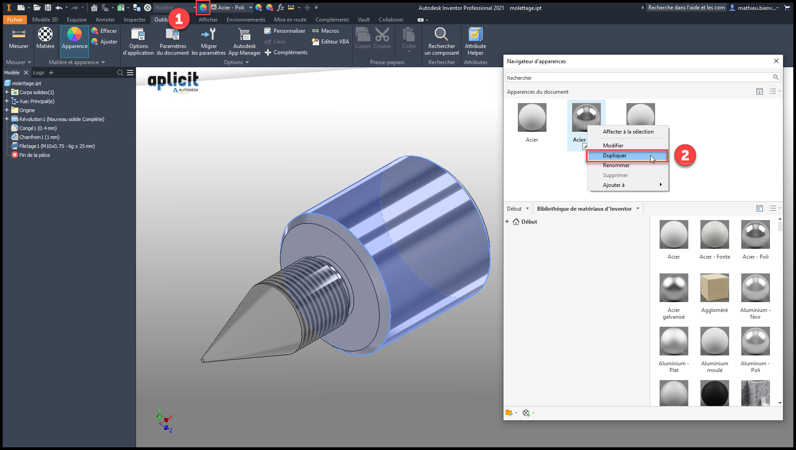Viewport: 796px width, 450px height.
Task: Open Options d'application
Action: click(x=138, y=35)
